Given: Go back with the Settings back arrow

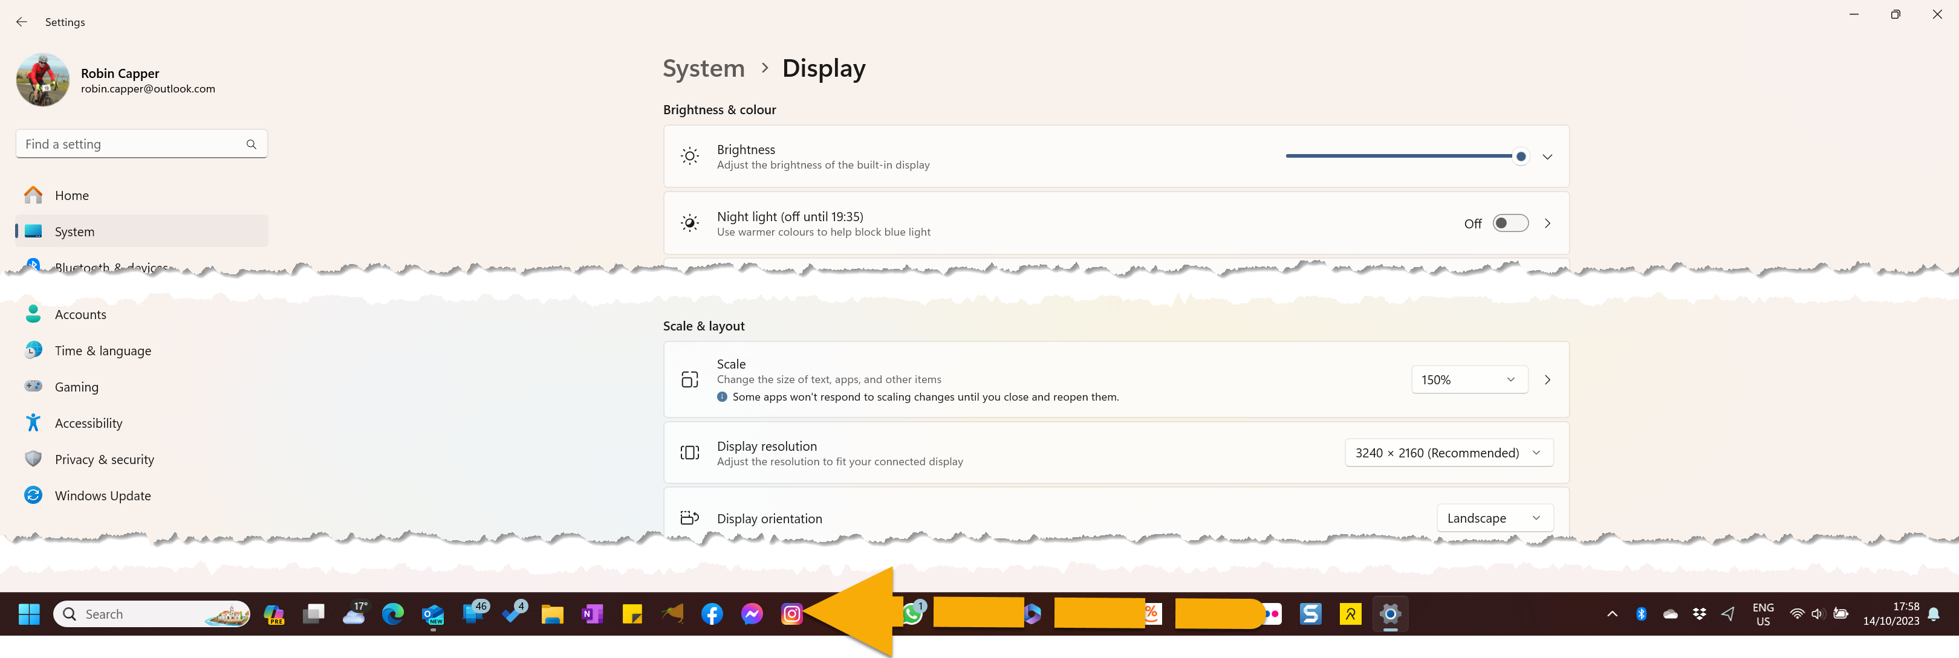Looking at the screenshot, I should [21, 22].
